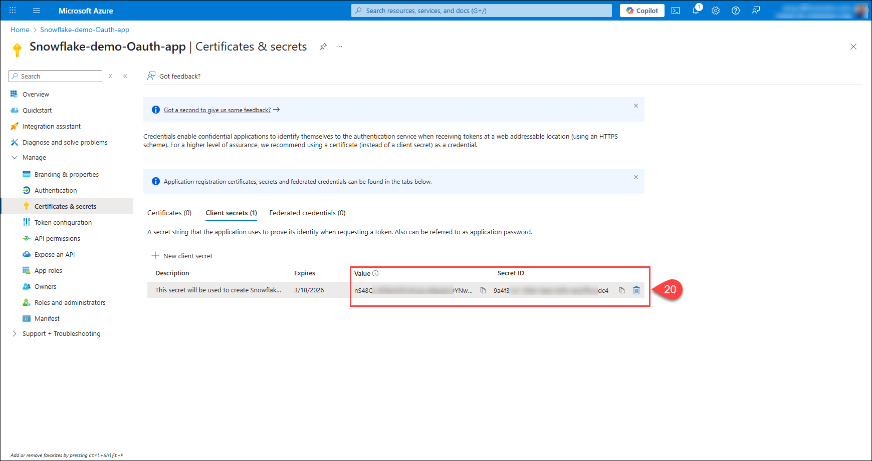The width and height of the screenshot is (872, 461).
Task: Open portal settings gear icon
Action: pos(716,11)
